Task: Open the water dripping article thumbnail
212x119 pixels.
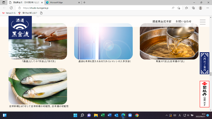Action: click(38, 41)
